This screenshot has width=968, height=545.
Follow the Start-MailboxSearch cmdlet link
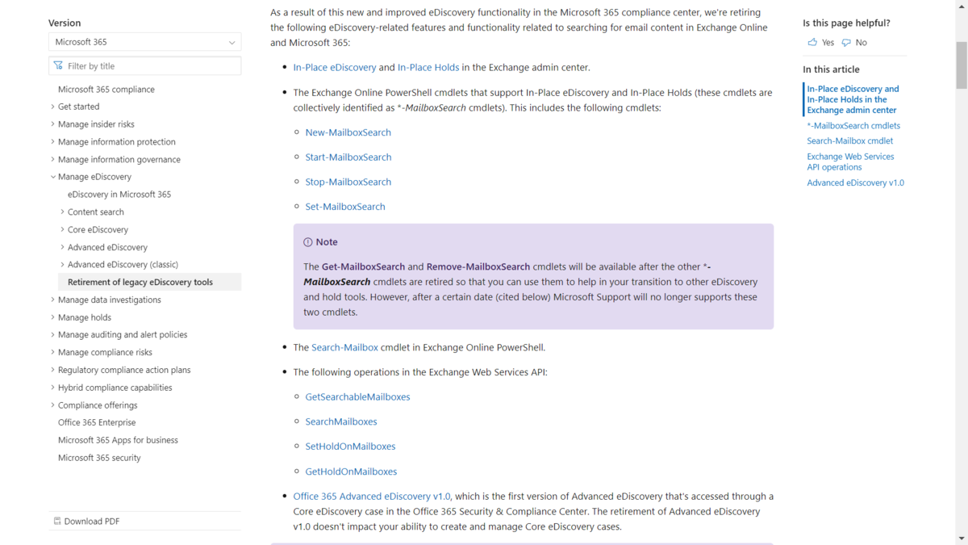coord(348,157)
